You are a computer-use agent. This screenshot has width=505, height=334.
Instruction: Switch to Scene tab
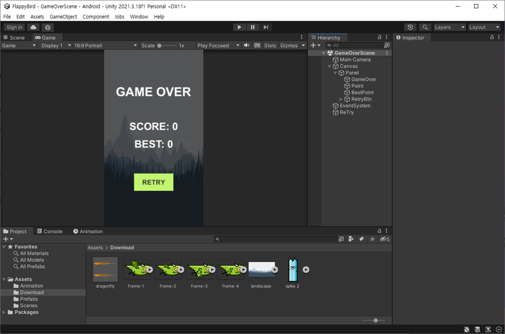14,38
